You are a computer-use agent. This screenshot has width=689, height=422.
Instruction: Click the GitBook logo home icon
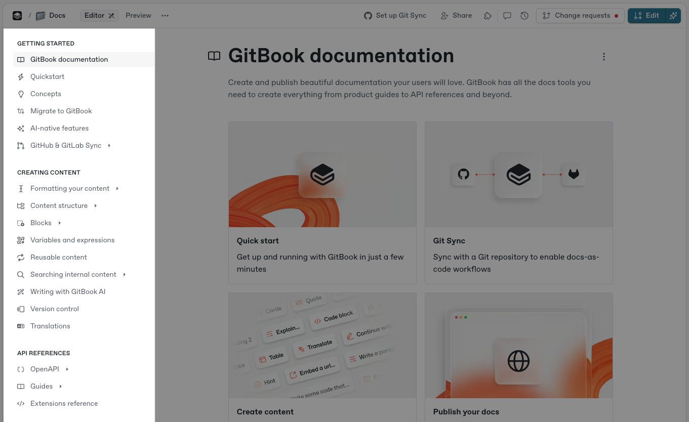click(x=17, y=16)
